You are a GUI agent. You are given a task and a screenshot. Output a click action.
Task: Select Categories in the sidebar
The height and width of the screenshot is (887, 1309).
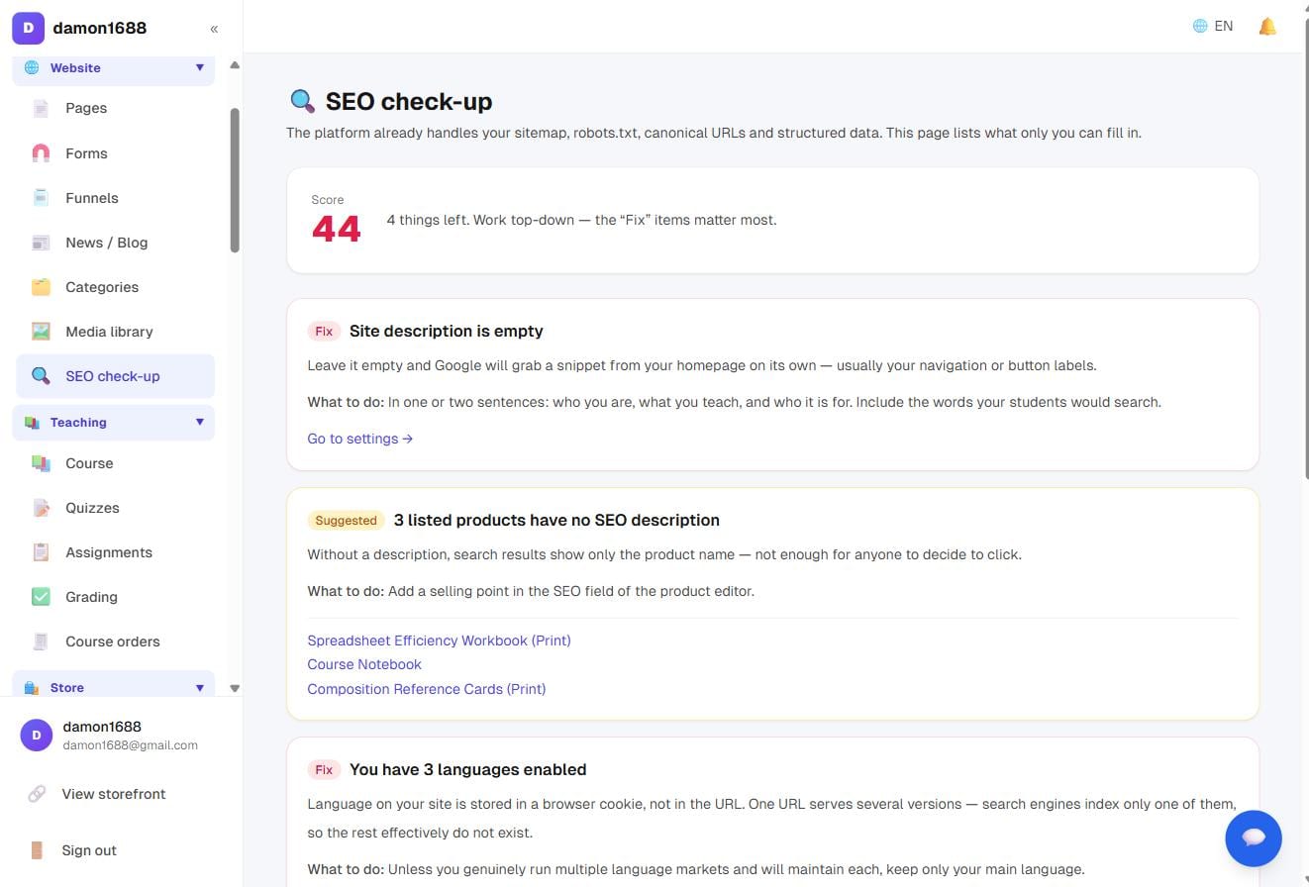coord(115,287)
